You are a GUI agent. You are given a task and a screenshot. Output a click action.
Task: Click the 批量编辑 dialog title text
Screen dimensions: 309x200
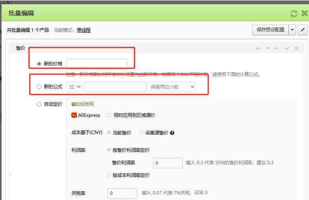click(21, 13)
